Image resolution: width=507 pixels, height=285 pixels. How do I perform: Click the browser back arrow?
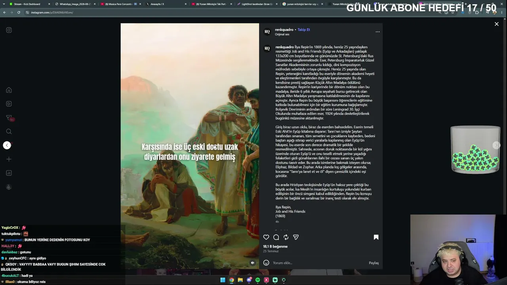(x=4, y=12)
